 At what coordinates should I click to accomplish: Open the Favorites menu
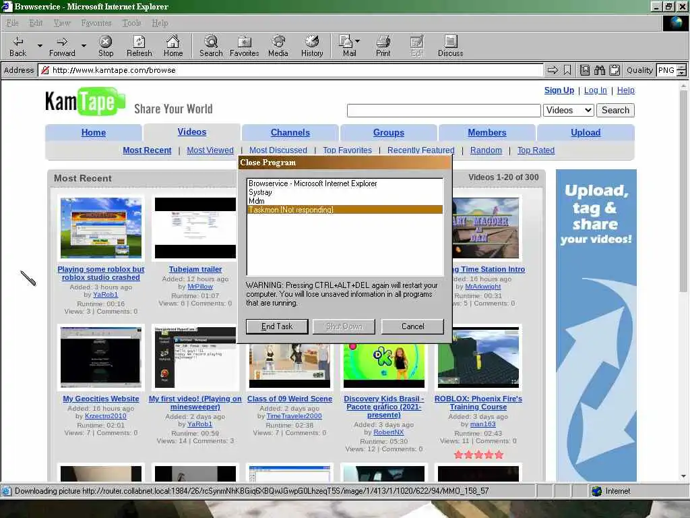96,23
